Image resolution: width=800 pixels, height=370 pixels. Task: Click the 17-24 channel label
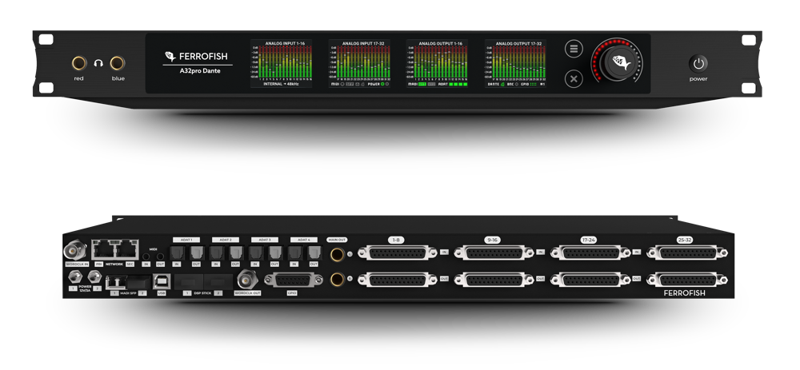tap(590, 240)
